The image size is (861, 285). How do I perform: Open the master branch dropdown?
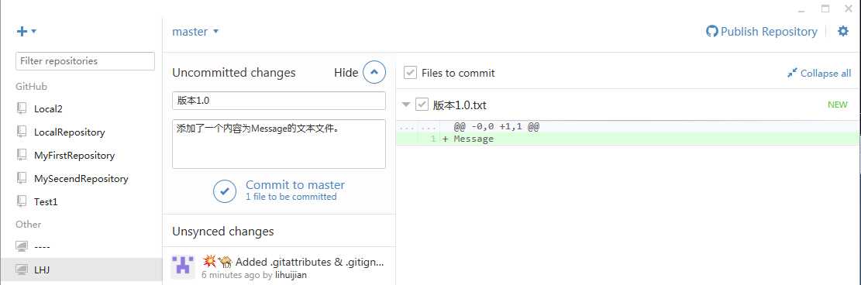pyautogui.click(x=195, y=31)
